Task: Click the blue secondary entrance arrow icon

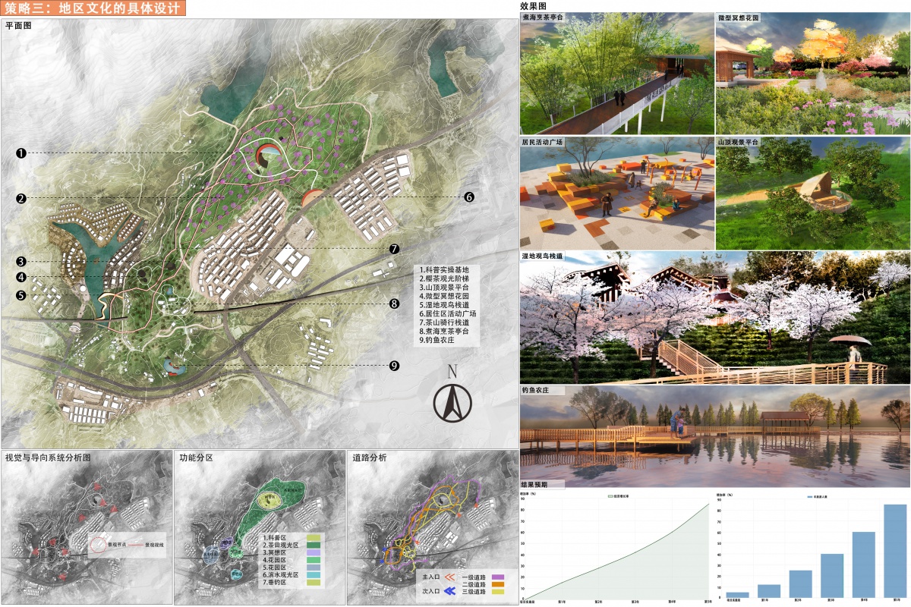Action: tap(448, 591)
